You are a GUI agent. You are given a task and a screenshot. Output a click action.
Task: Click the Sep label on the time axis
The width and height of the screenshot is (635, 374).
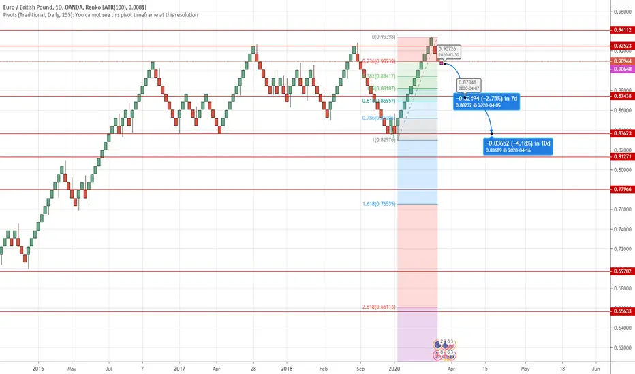pos(360,369)
